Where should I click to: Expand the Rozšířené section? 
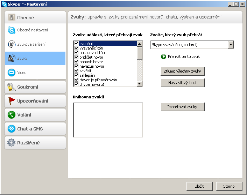click(x=35, y=143)
